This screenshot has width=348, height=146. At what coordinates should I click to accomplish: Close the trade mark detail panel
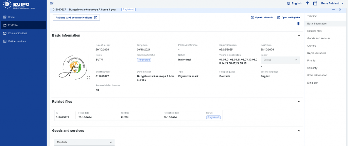click(340, 9)
